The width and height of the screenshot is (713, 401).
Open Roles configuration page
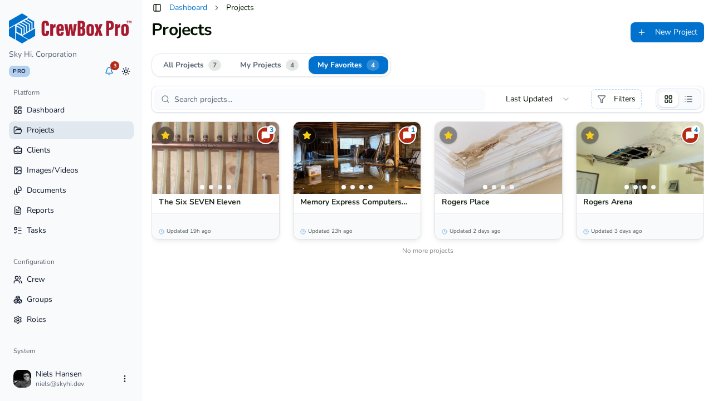point(71,320)
